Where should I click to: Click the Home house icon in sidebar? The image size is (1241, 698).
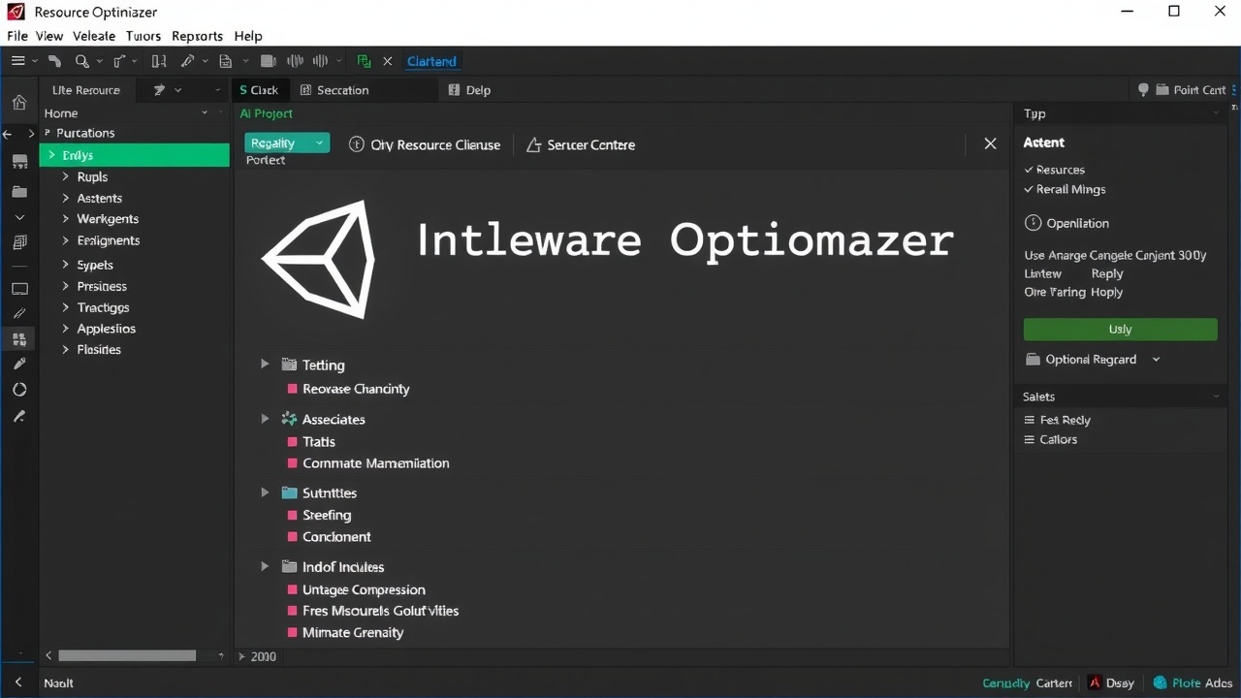pos(18,103)
